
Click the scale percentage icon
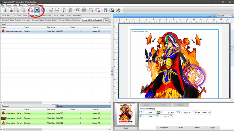tap(179, 112)
